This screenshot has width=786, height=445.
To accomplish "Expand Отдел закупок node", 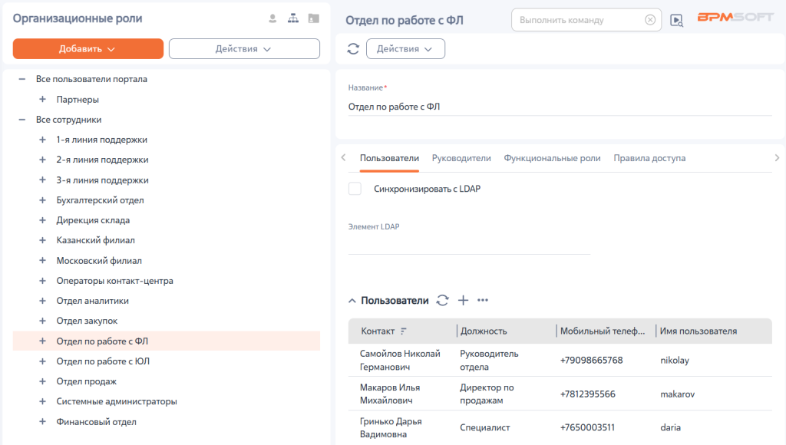I will point(43,321).
